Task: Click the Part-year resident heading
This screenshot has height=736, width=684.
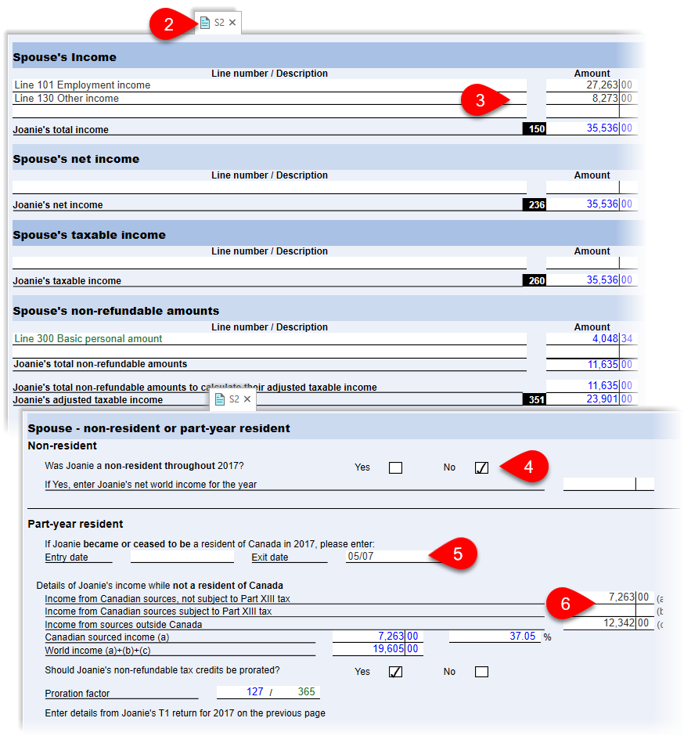Action: [x=75, y=525]
